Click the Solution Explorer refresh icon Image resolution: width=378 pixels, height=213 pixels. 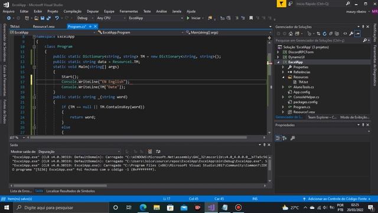324,34
